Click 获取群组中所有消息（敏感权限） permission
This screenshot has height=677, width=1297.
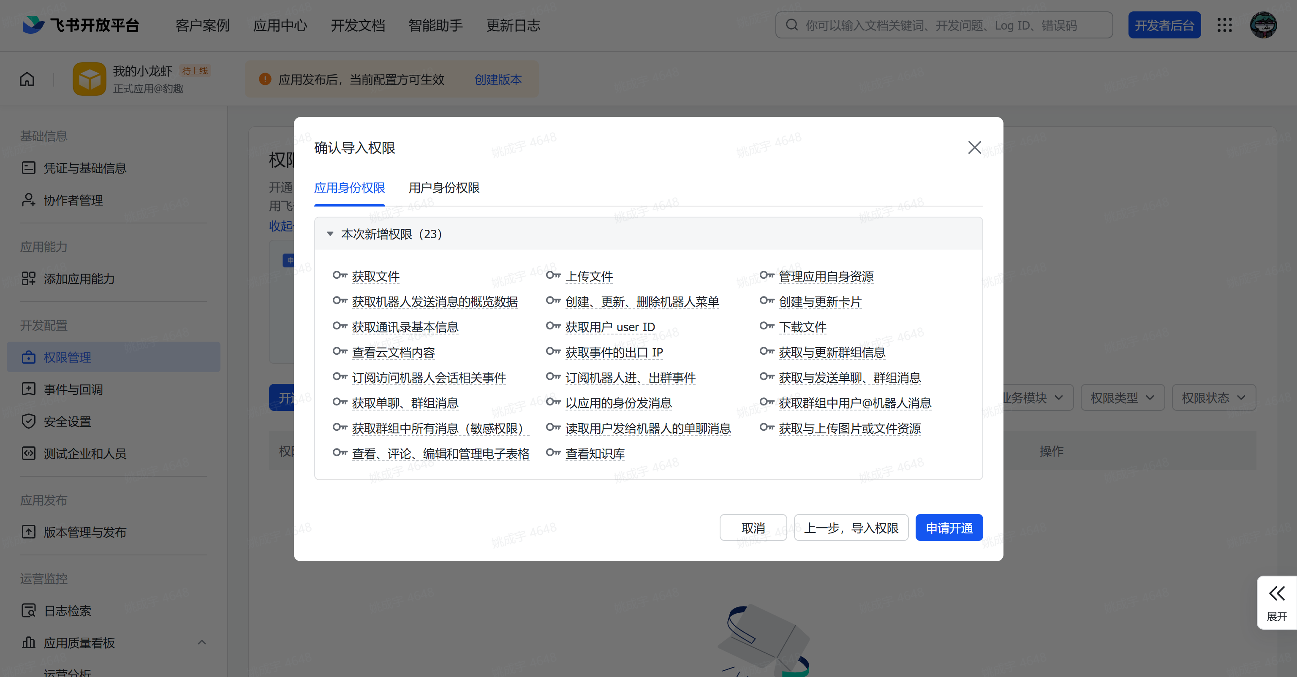click(x=440, y=428)
